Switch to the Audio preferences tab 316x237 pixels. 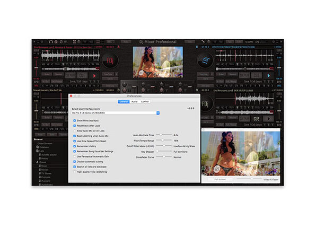click(135, 102)
